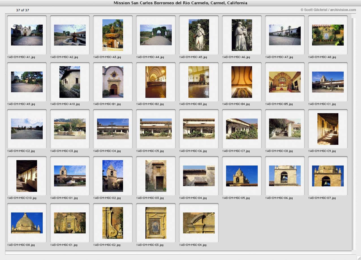Click the filename label 1A3-CM-MSC-A10.jpg

(65, 104)
